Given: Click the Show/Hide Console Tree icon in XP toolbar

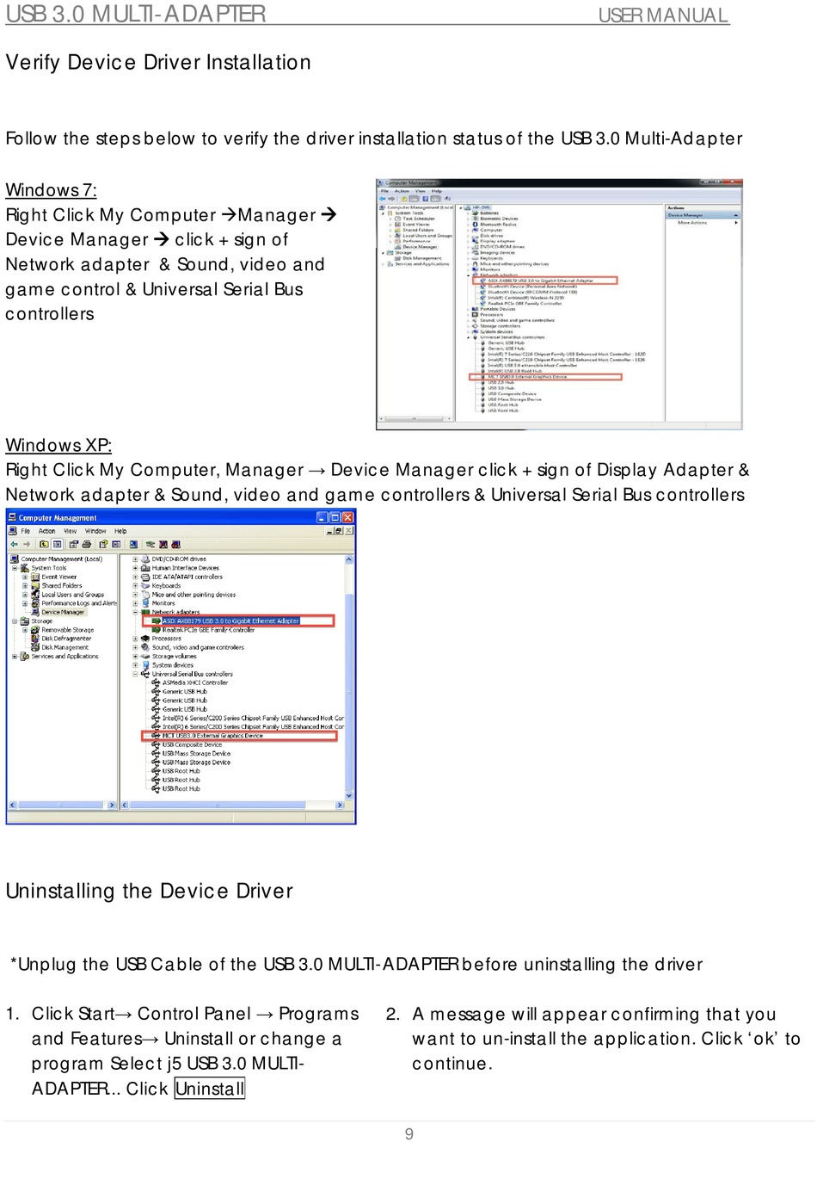Looking at the screenshot, I should (58, 545).
